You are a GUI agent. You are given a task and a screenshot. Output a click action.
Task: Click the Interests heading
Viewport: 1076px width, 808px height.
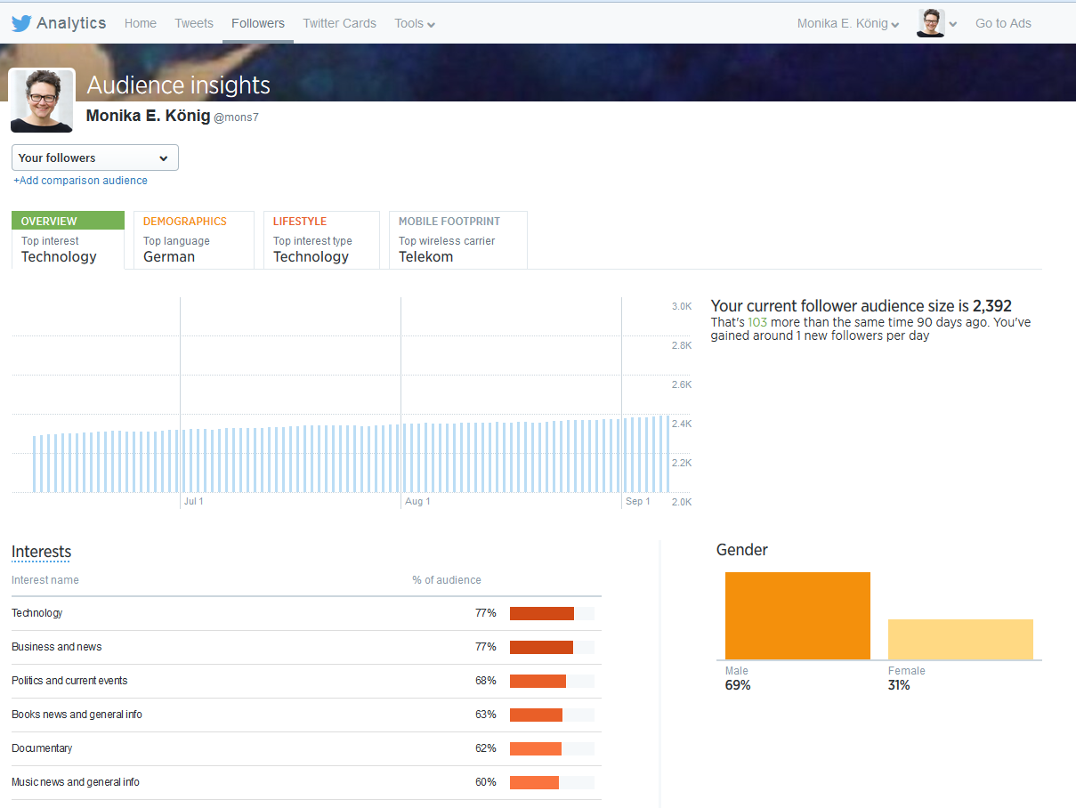coord(41,552)
